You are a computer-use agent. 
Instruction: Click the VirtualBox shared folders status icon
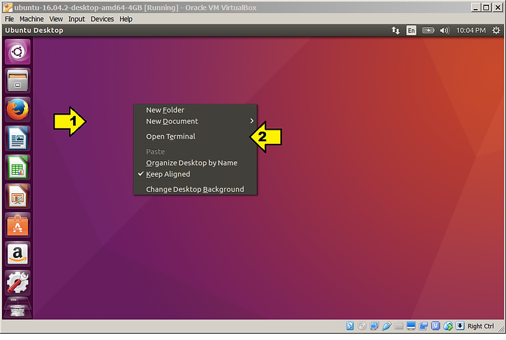pos(399,326)
